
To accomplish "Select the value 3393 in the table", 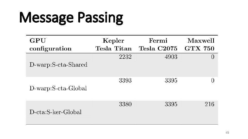I will (125, 81).
